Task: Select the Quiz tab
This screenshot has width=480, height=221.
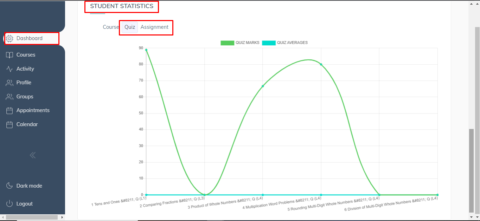Action: tap(130, 27)
